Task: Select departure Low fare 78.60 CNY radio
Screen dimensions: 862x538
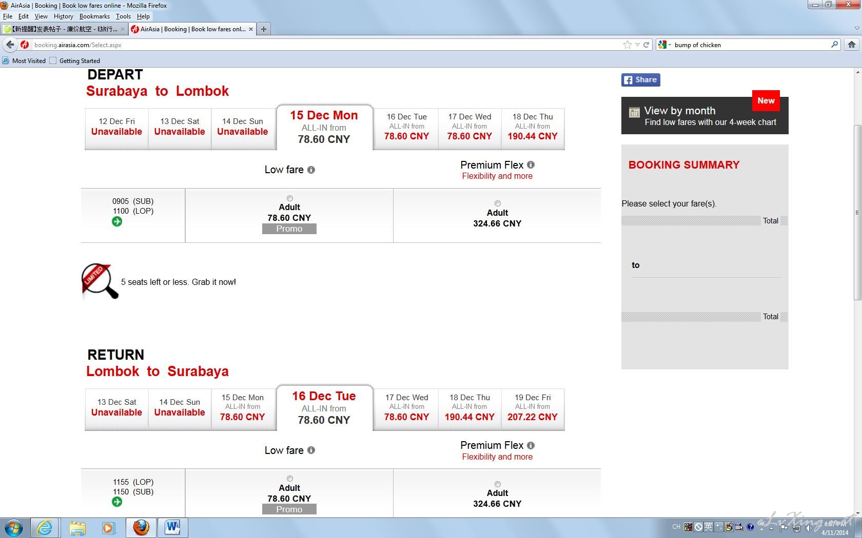Action: click(x=290, y=198)
